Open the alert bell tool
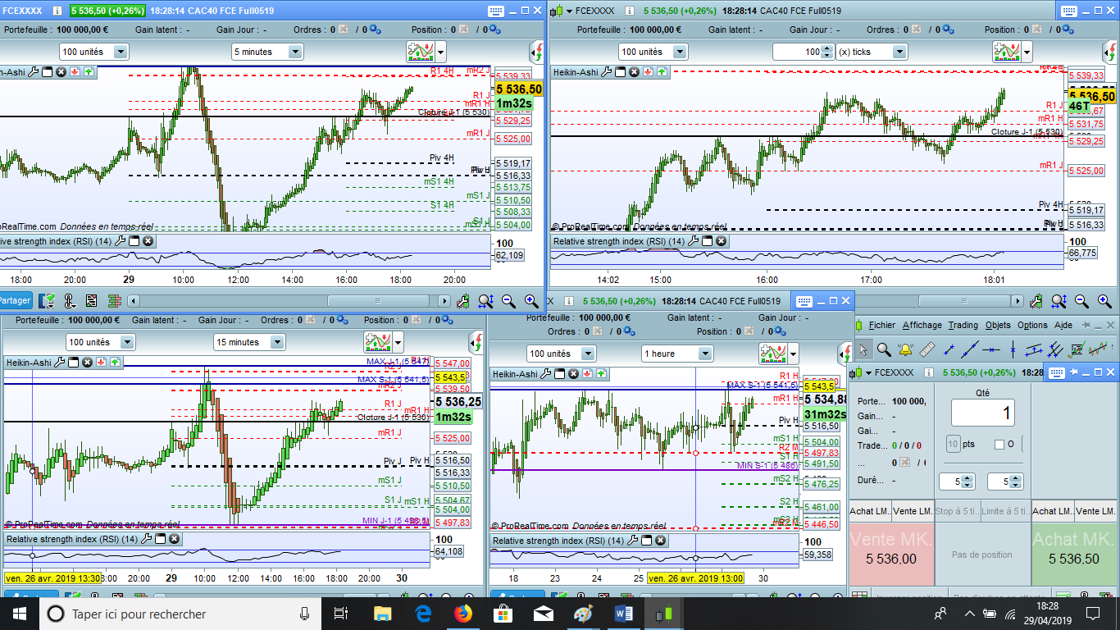Image resolution: width=1120 pixels, height=630 pixels. [x=906, y=350]
